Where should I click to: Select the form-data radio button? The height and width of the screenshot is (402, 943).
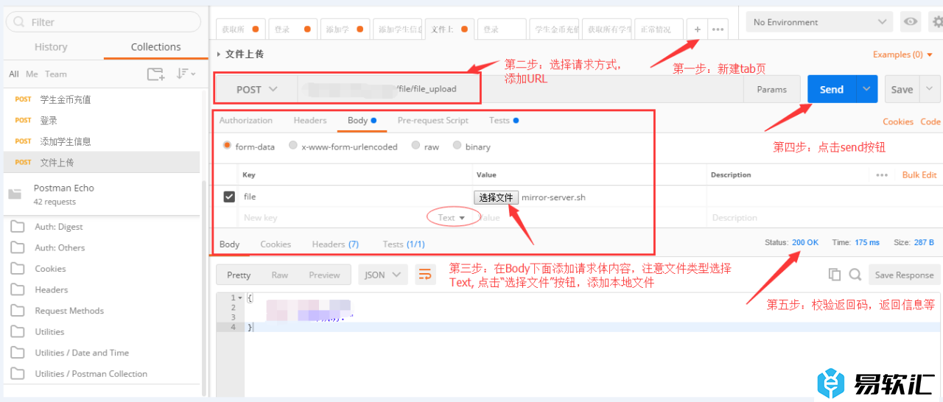(228, 146)
